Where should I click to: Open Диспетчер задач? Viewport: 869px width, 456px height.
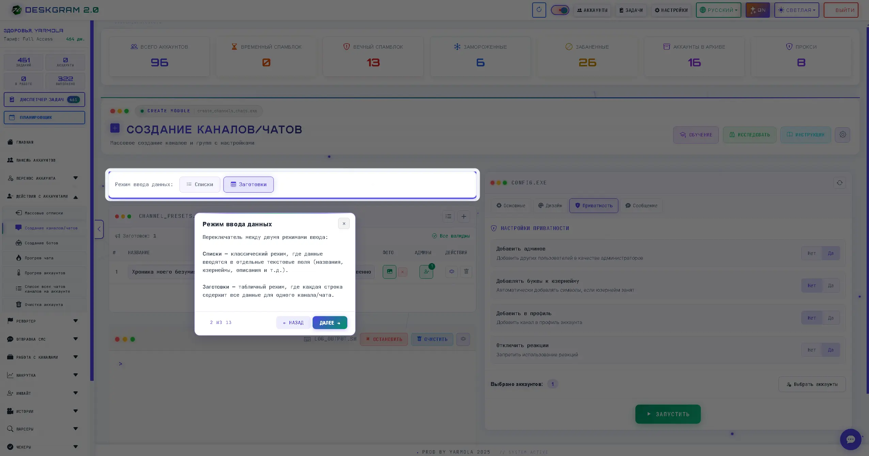pyautogui.click(x=44, y=99)
